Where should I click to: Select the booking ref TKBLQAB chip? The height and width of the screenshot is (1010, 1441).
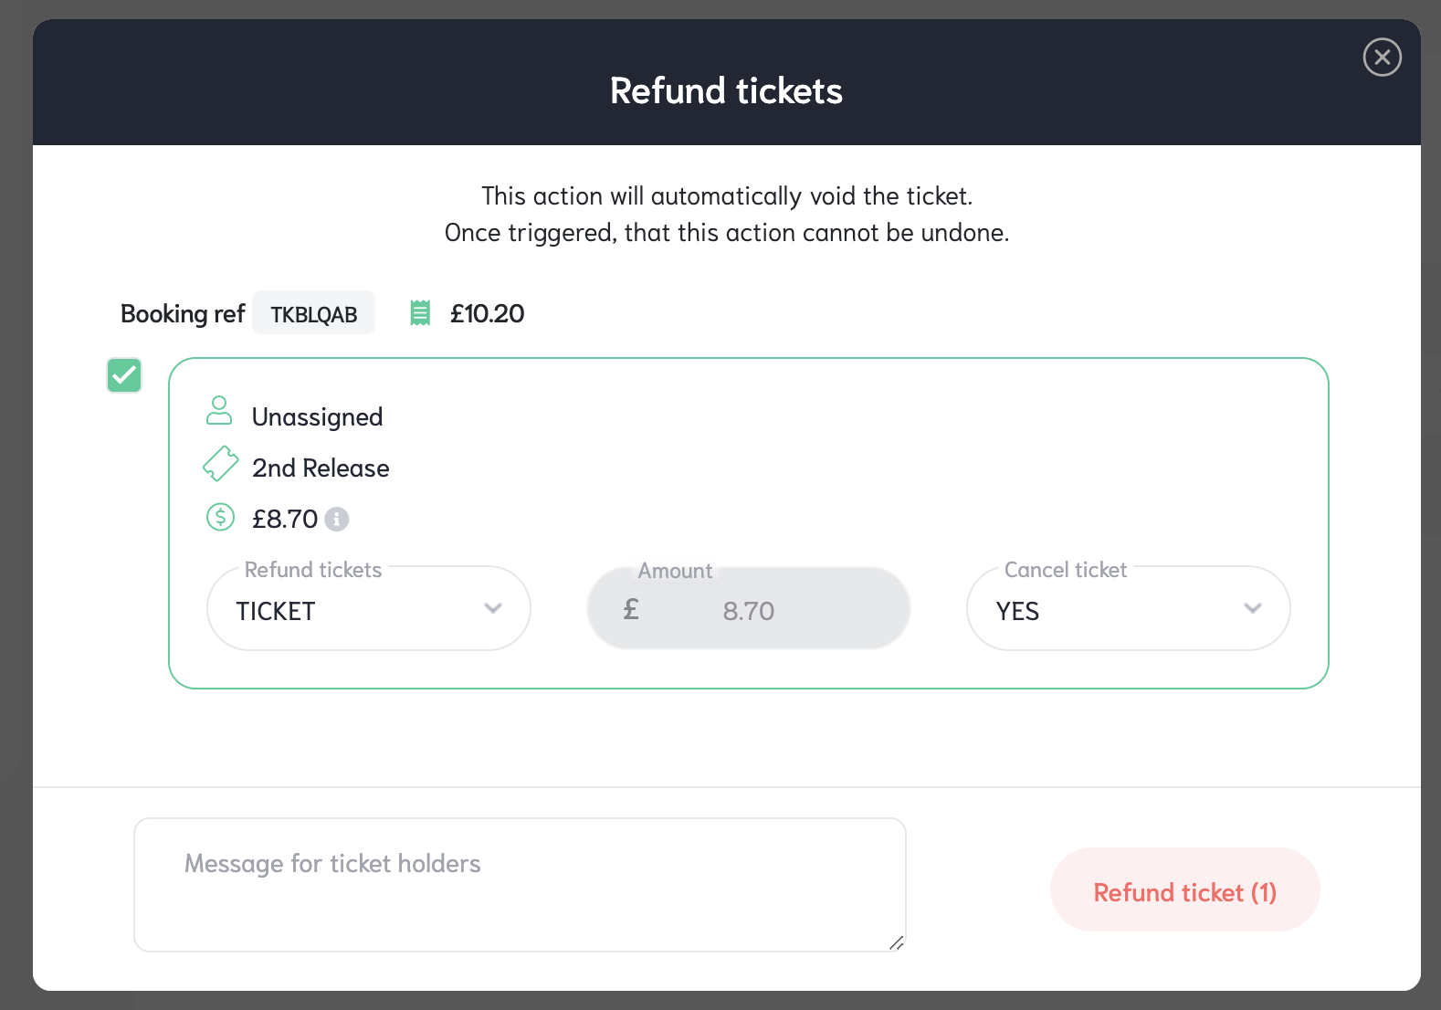[x=313, y=313]
